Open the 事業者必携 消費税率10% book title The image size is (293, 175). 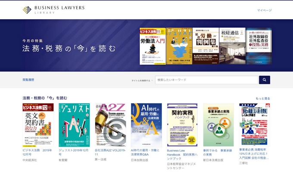pos(254,155)
